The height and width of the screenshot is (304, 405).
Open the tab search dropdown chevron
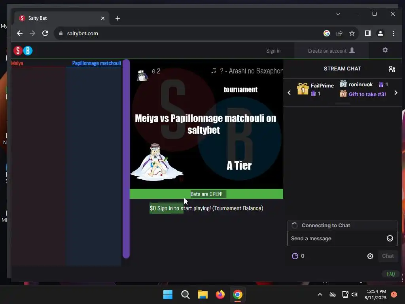point(338,14)
